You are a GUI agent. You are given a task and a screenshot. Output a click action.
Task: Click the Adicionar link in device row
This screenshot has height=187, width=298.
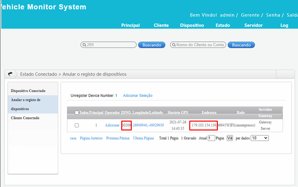pyautogui.click(x=112, y=125)
